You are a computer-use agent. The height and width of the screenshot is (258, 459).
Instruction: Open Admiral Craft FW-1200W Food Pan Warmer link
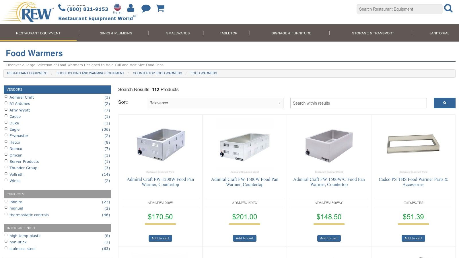[x=160, y=182]
